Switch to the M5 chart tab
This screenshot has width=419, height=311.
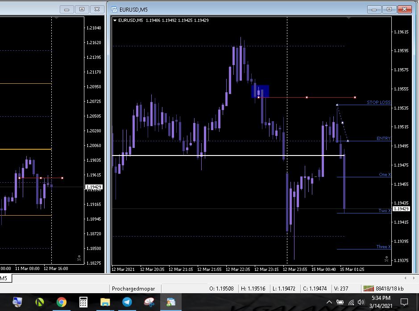(5, 278)
